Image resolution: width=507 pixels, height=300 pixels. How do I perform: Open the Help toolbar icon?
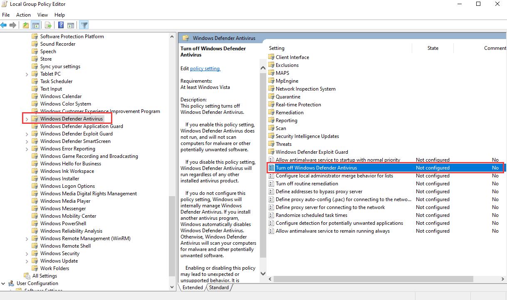(x=61, y=25)
